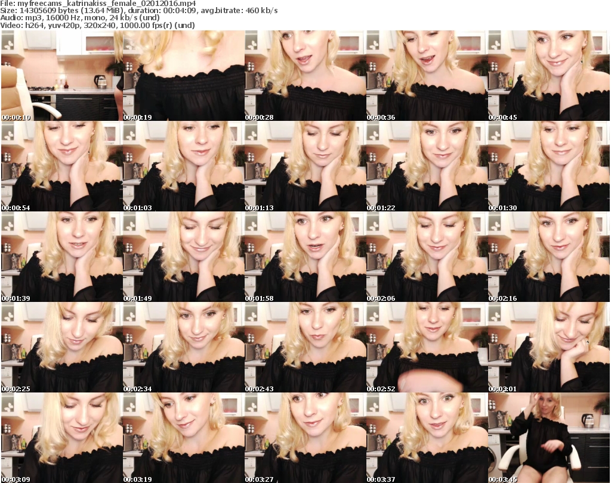Click the Audio mp3 info line
Viewport: 611px width, 483px height.
pos(80,18)
